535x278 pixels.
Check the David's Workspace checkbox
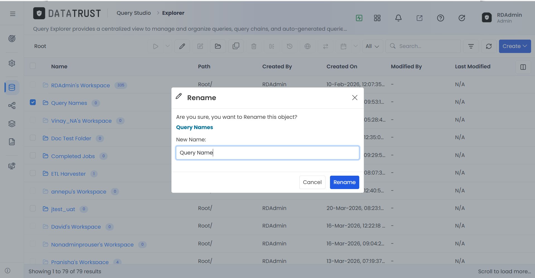(33, 226)
